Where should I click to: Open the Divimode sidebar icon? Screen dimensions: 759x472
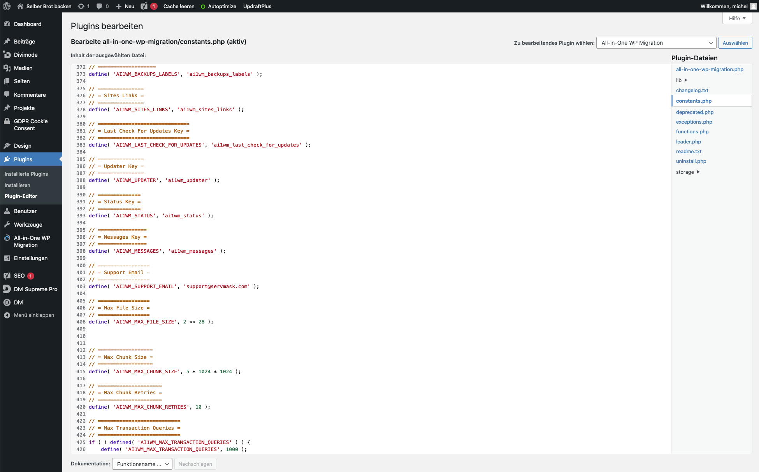(7, 55)
